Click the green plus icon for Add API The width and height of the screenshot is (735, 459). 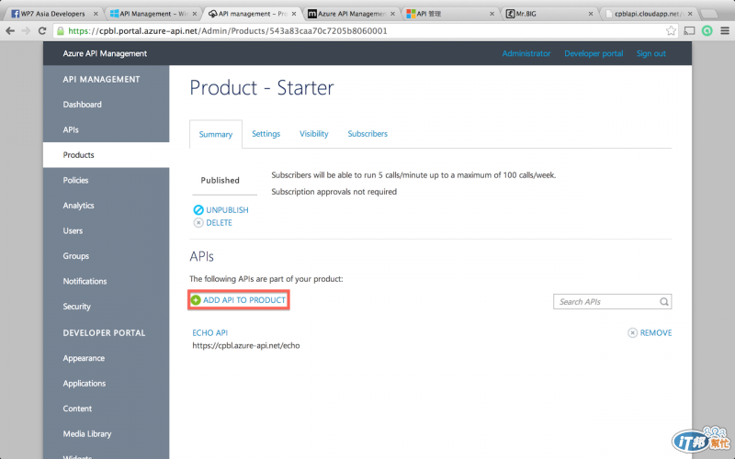pos(196,300)
